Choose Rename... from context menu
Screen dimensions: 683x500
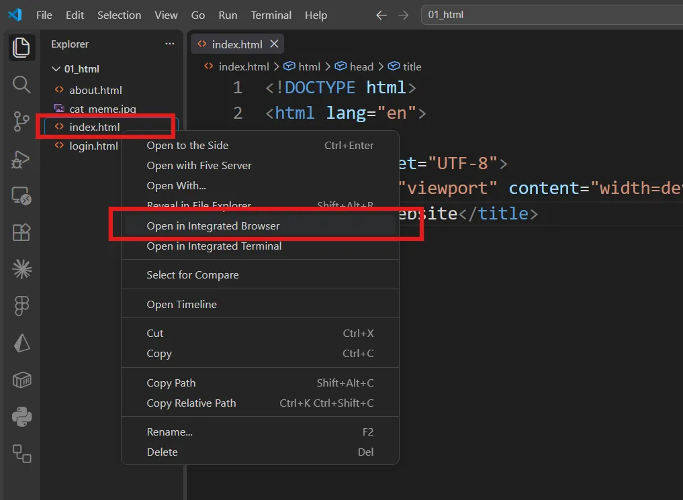pos(260,432)
